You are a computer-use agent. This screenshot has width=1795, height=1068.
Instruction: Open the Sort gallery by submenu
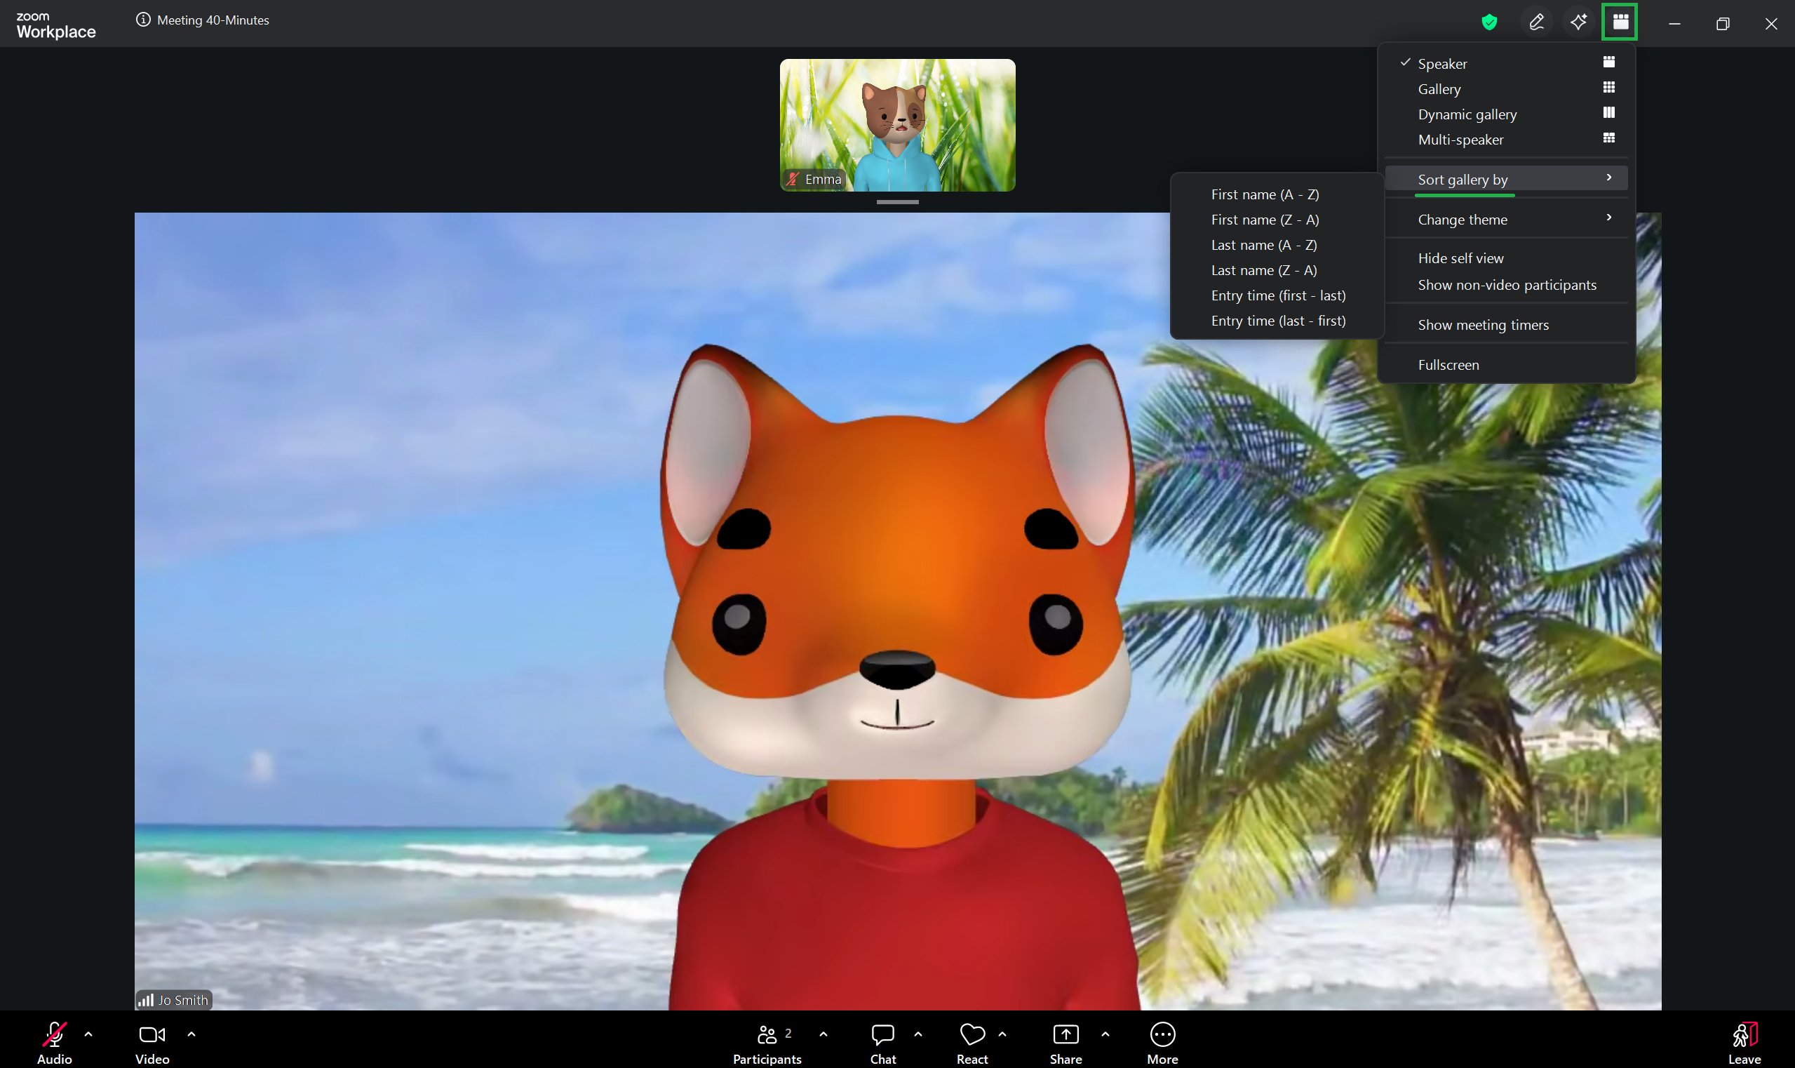pos(1506,178)
